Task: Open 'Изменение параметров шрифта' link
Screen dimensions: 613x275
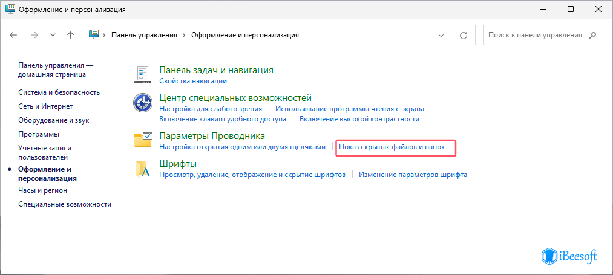Action: tap(413, 175)
